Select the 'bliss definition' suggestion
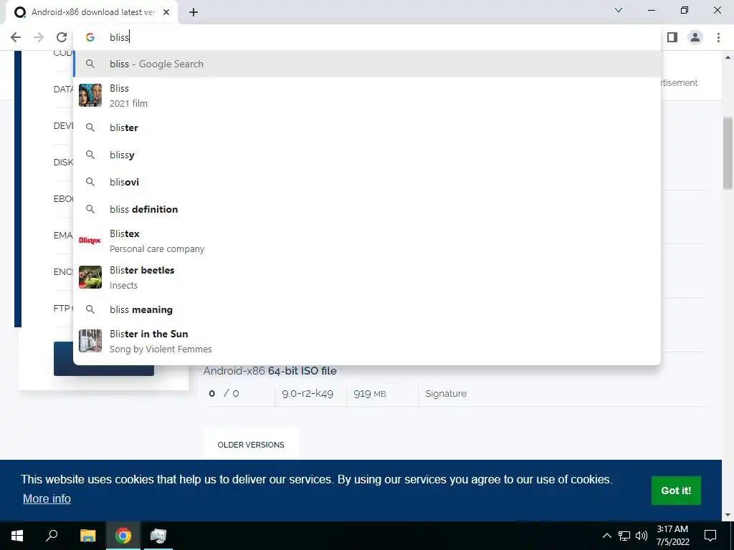This screenshot has width=734, height=550. [x=367, y=209]
